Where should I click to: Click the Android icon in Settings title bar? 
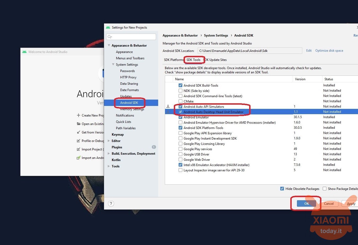pos(108,27)
